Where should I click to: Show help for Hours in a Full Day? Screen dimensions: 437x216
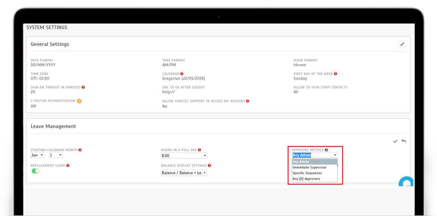(199, 150)
